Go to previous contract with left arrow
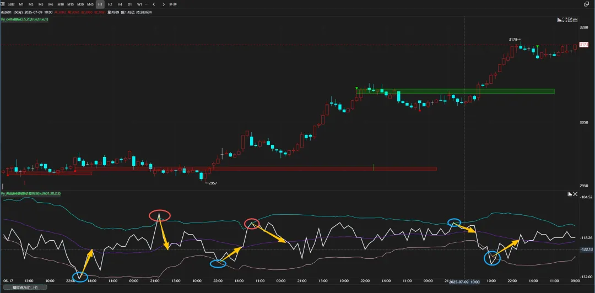The image size is (595, 293). click(x=154, y=4)
